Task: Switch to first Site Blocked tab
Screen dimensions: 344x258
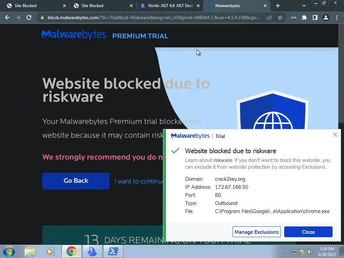Action: pos(35,6)
